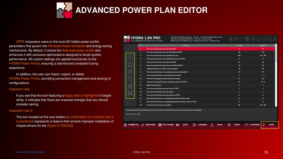The height and width of the screenshot is (159, 283).
Task: Select row 'Processor performance increase threshold'
Action: (206, 49)
